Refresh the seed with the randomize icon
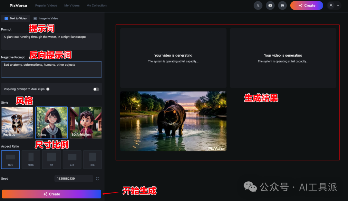Viewport: 348px width, 201px height. click(x=97, y=178)
